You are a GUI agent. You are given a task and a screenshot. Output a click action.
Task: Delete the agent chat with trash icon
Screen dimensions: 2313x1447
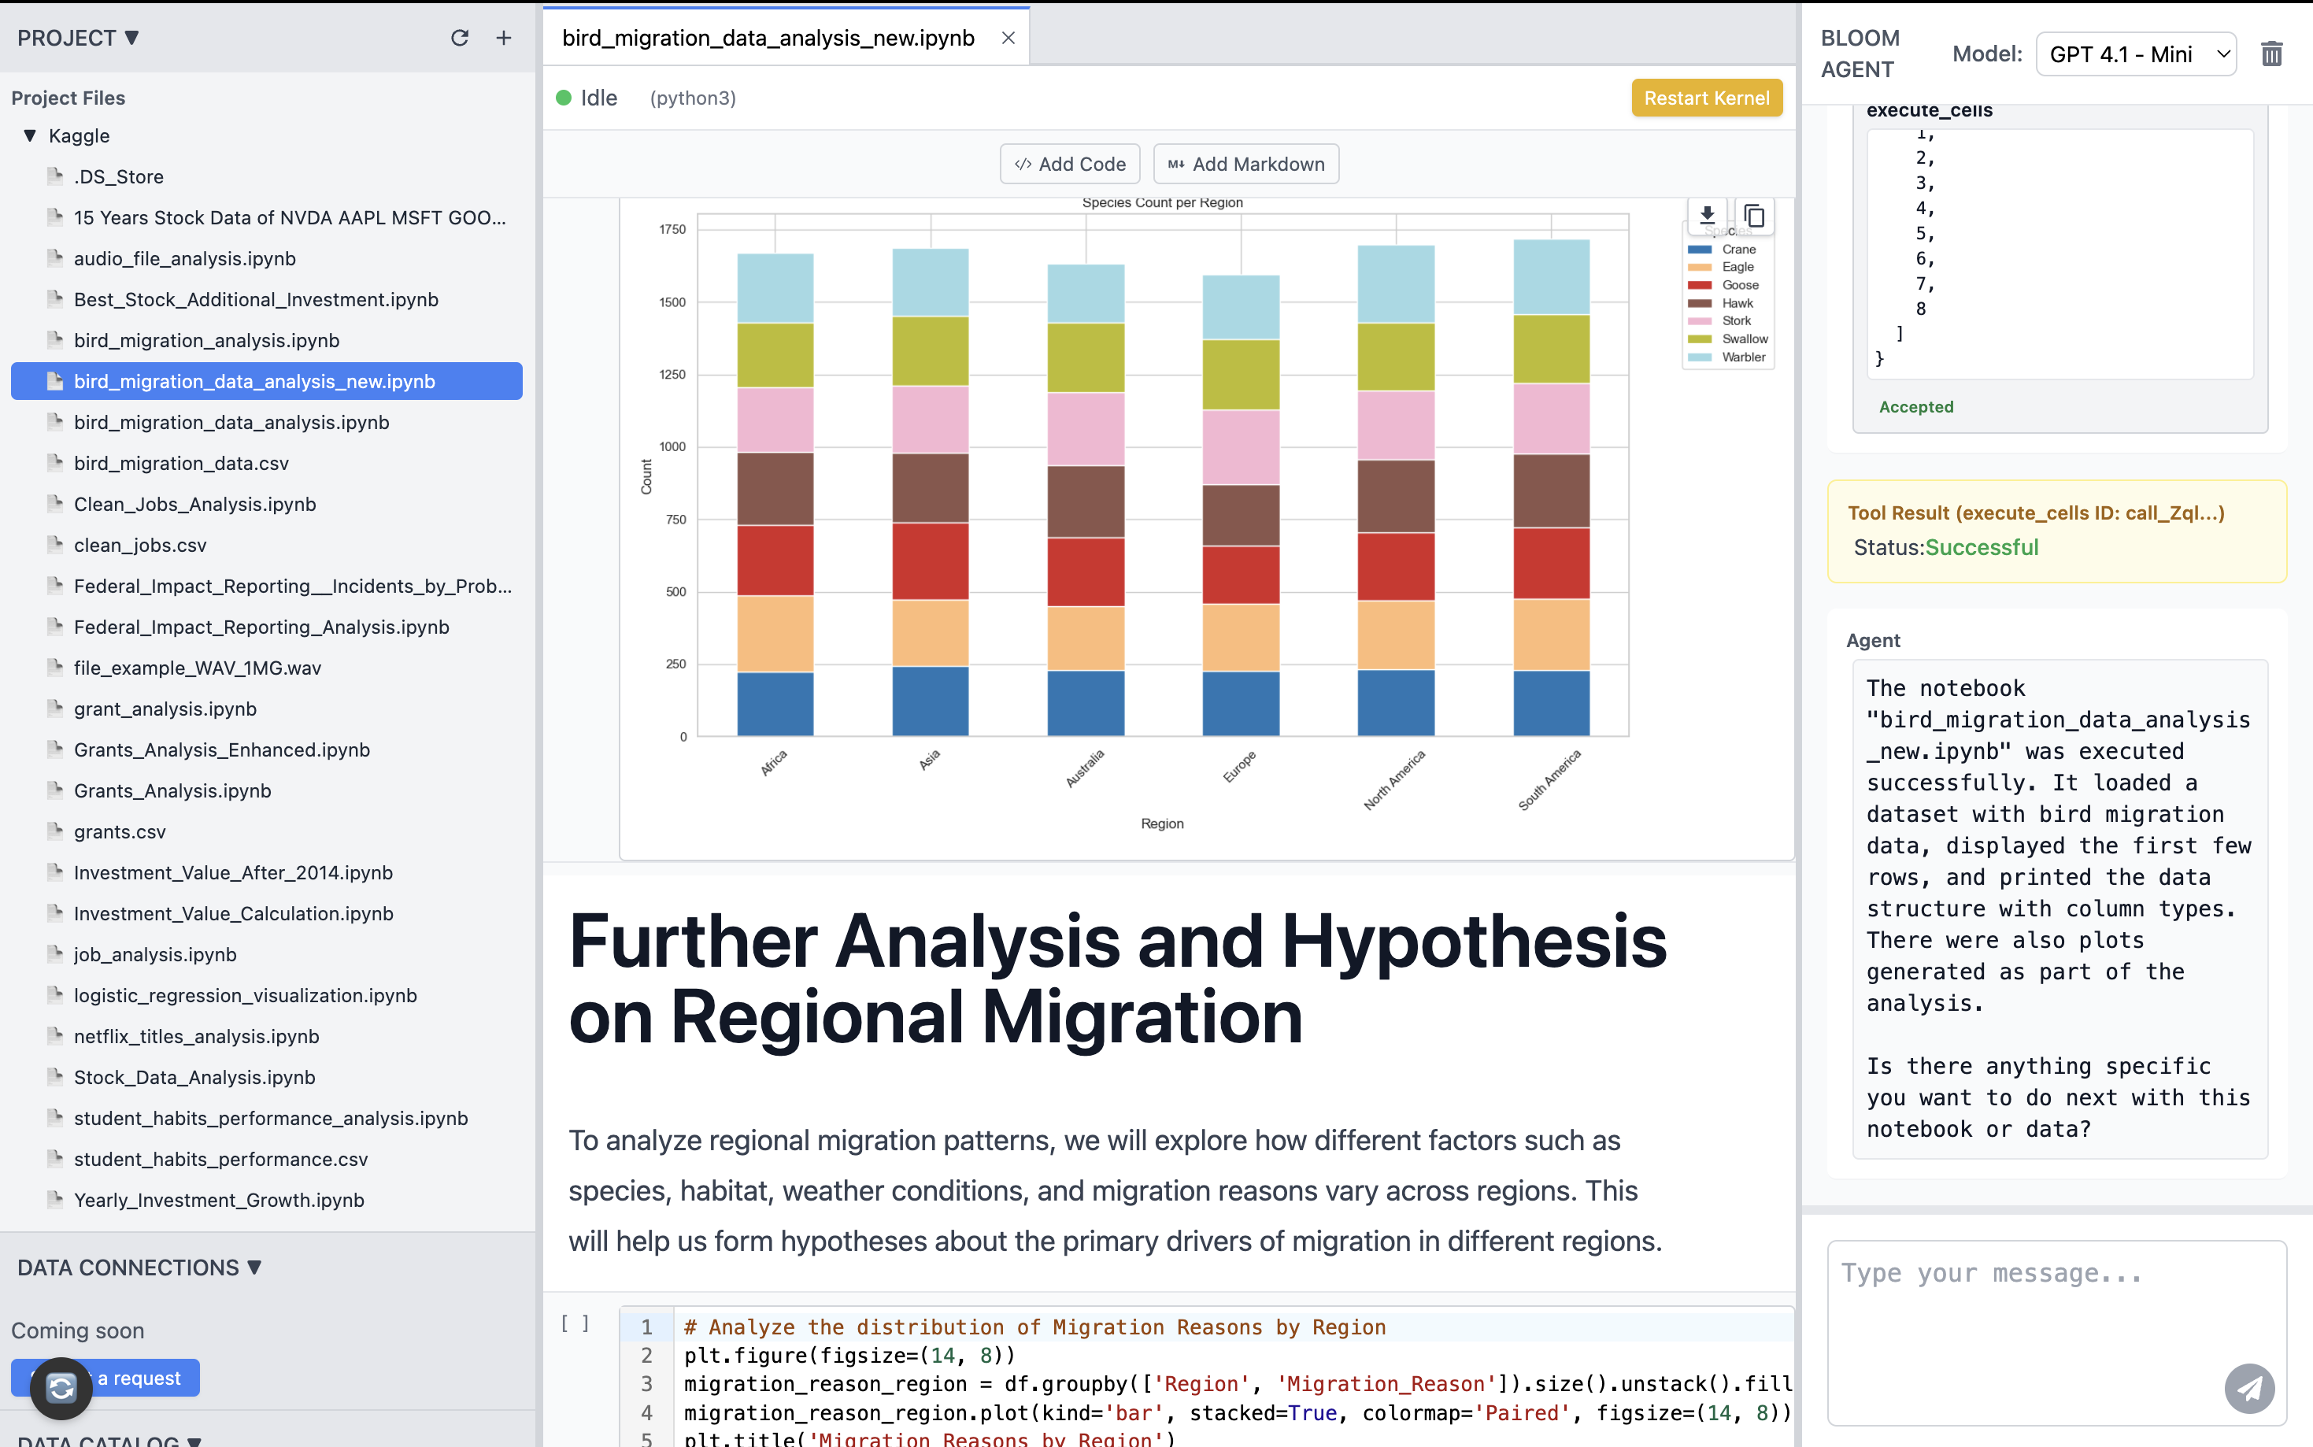tap(2271, 54)
